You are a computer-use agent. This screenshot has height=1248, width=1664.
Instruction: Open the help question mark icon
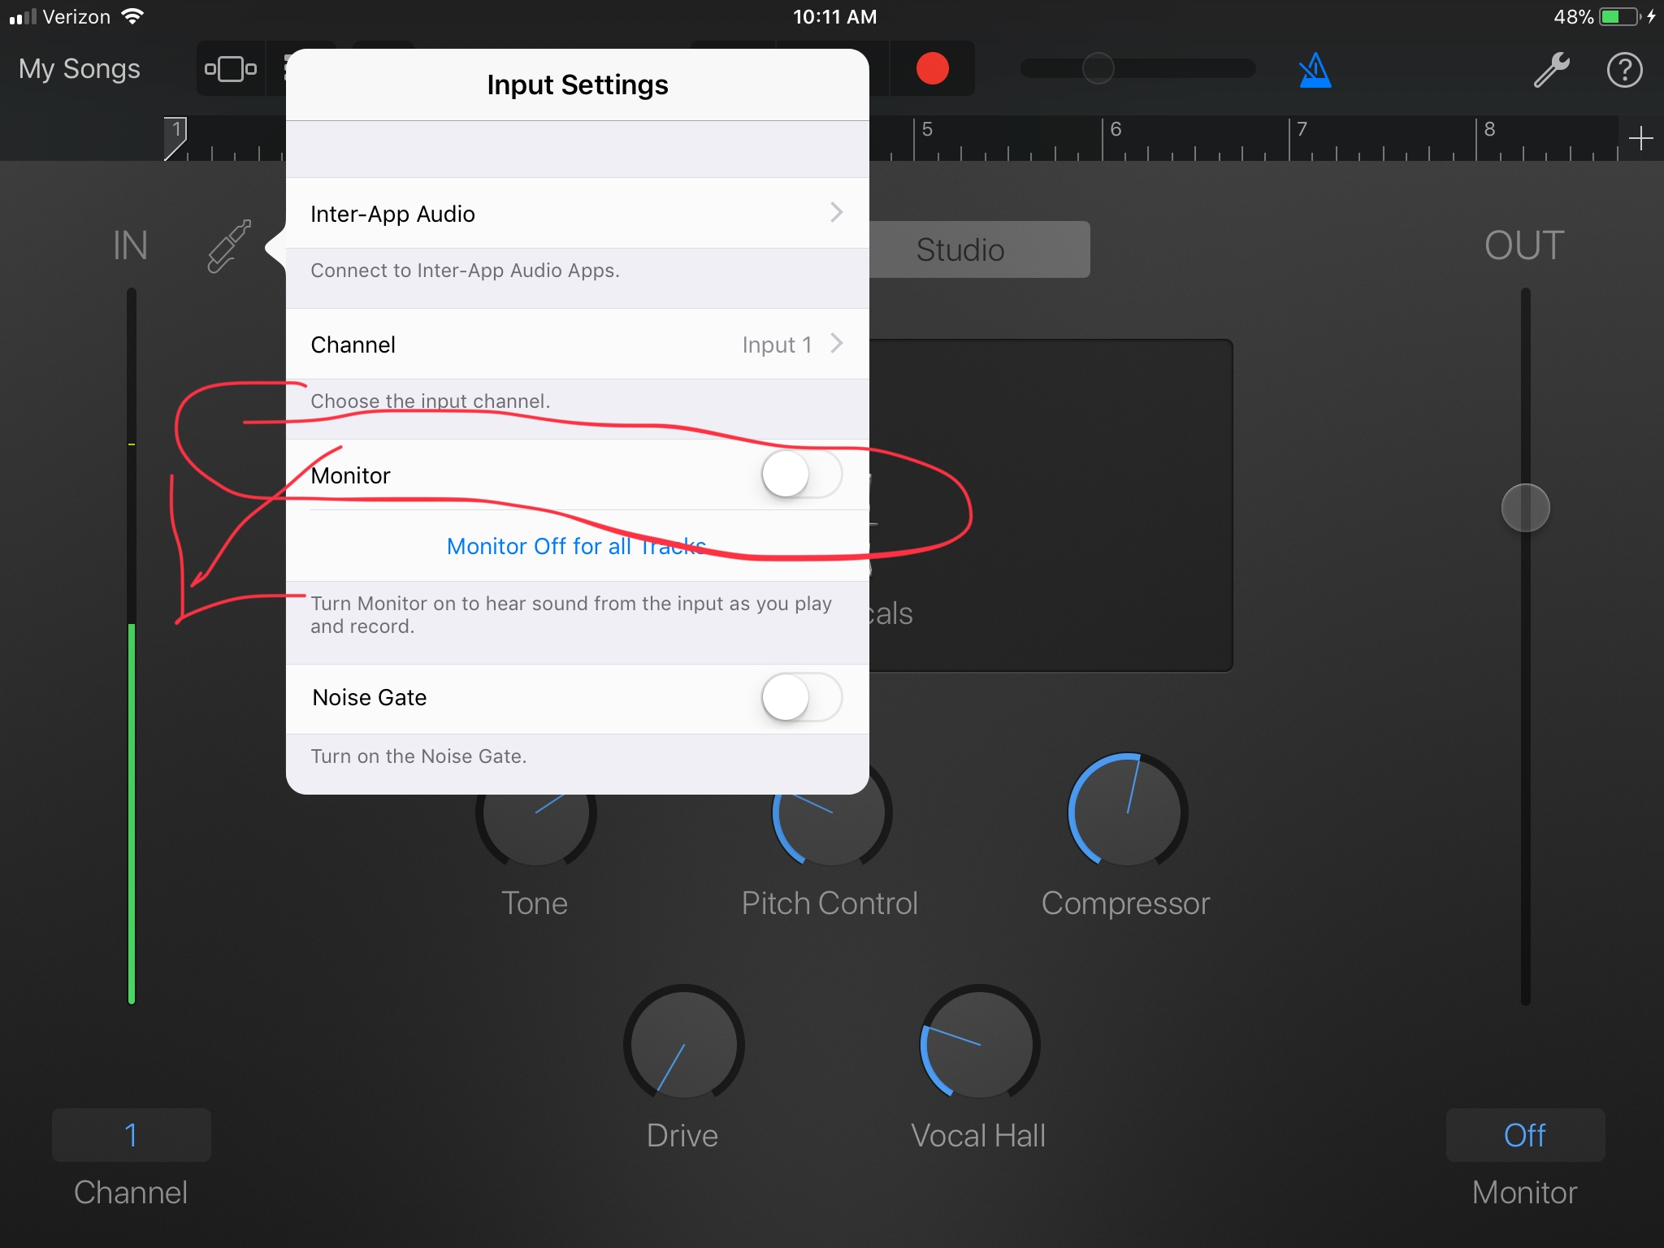(x=1624, y=70)
